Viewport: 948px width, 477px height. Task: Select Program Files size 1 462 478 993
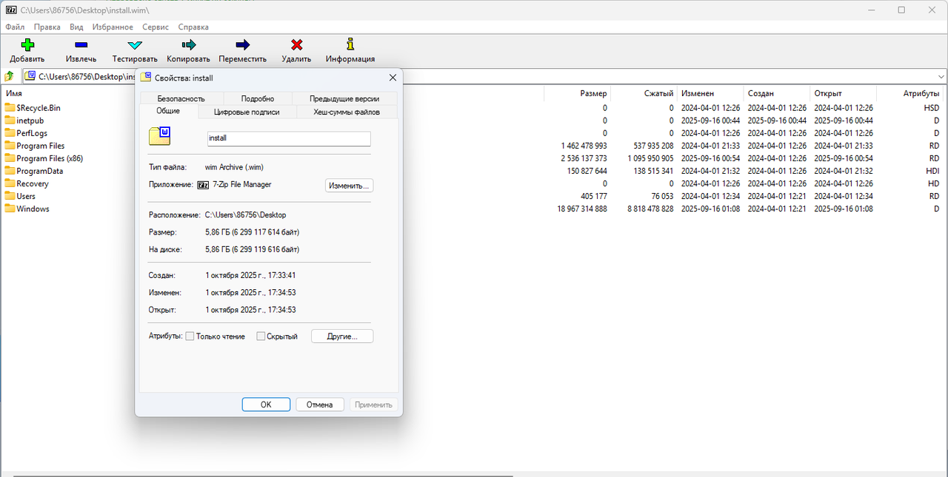(x=584, y=146)
